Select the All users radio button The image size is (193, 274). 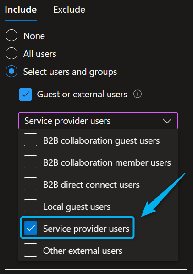click(x=11, y=53)
